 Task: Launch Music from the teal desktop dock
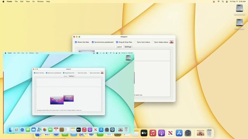[x=84, y=130]
